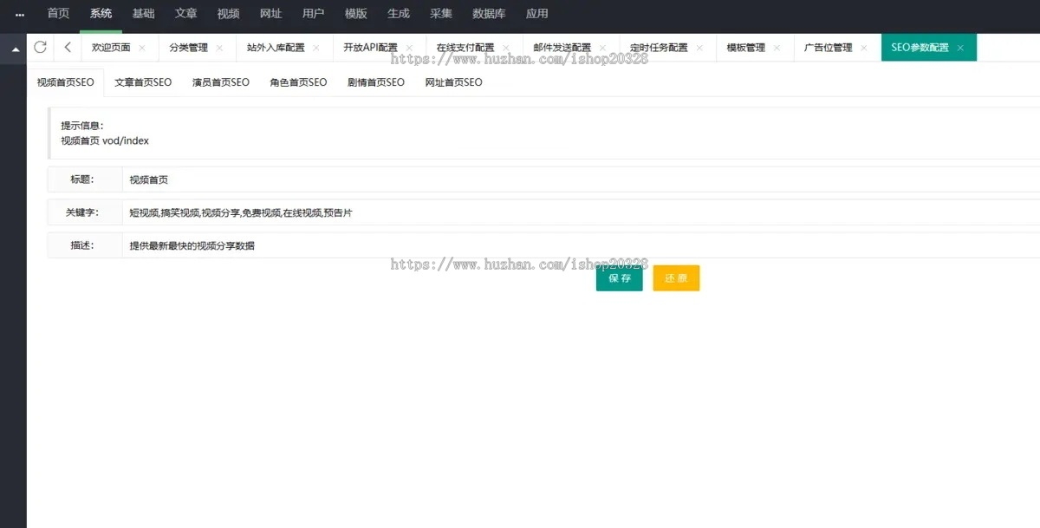Select the 演员首页SEO sub-tab
Screen dimensions: 1040x528
(x=220, y=82)
